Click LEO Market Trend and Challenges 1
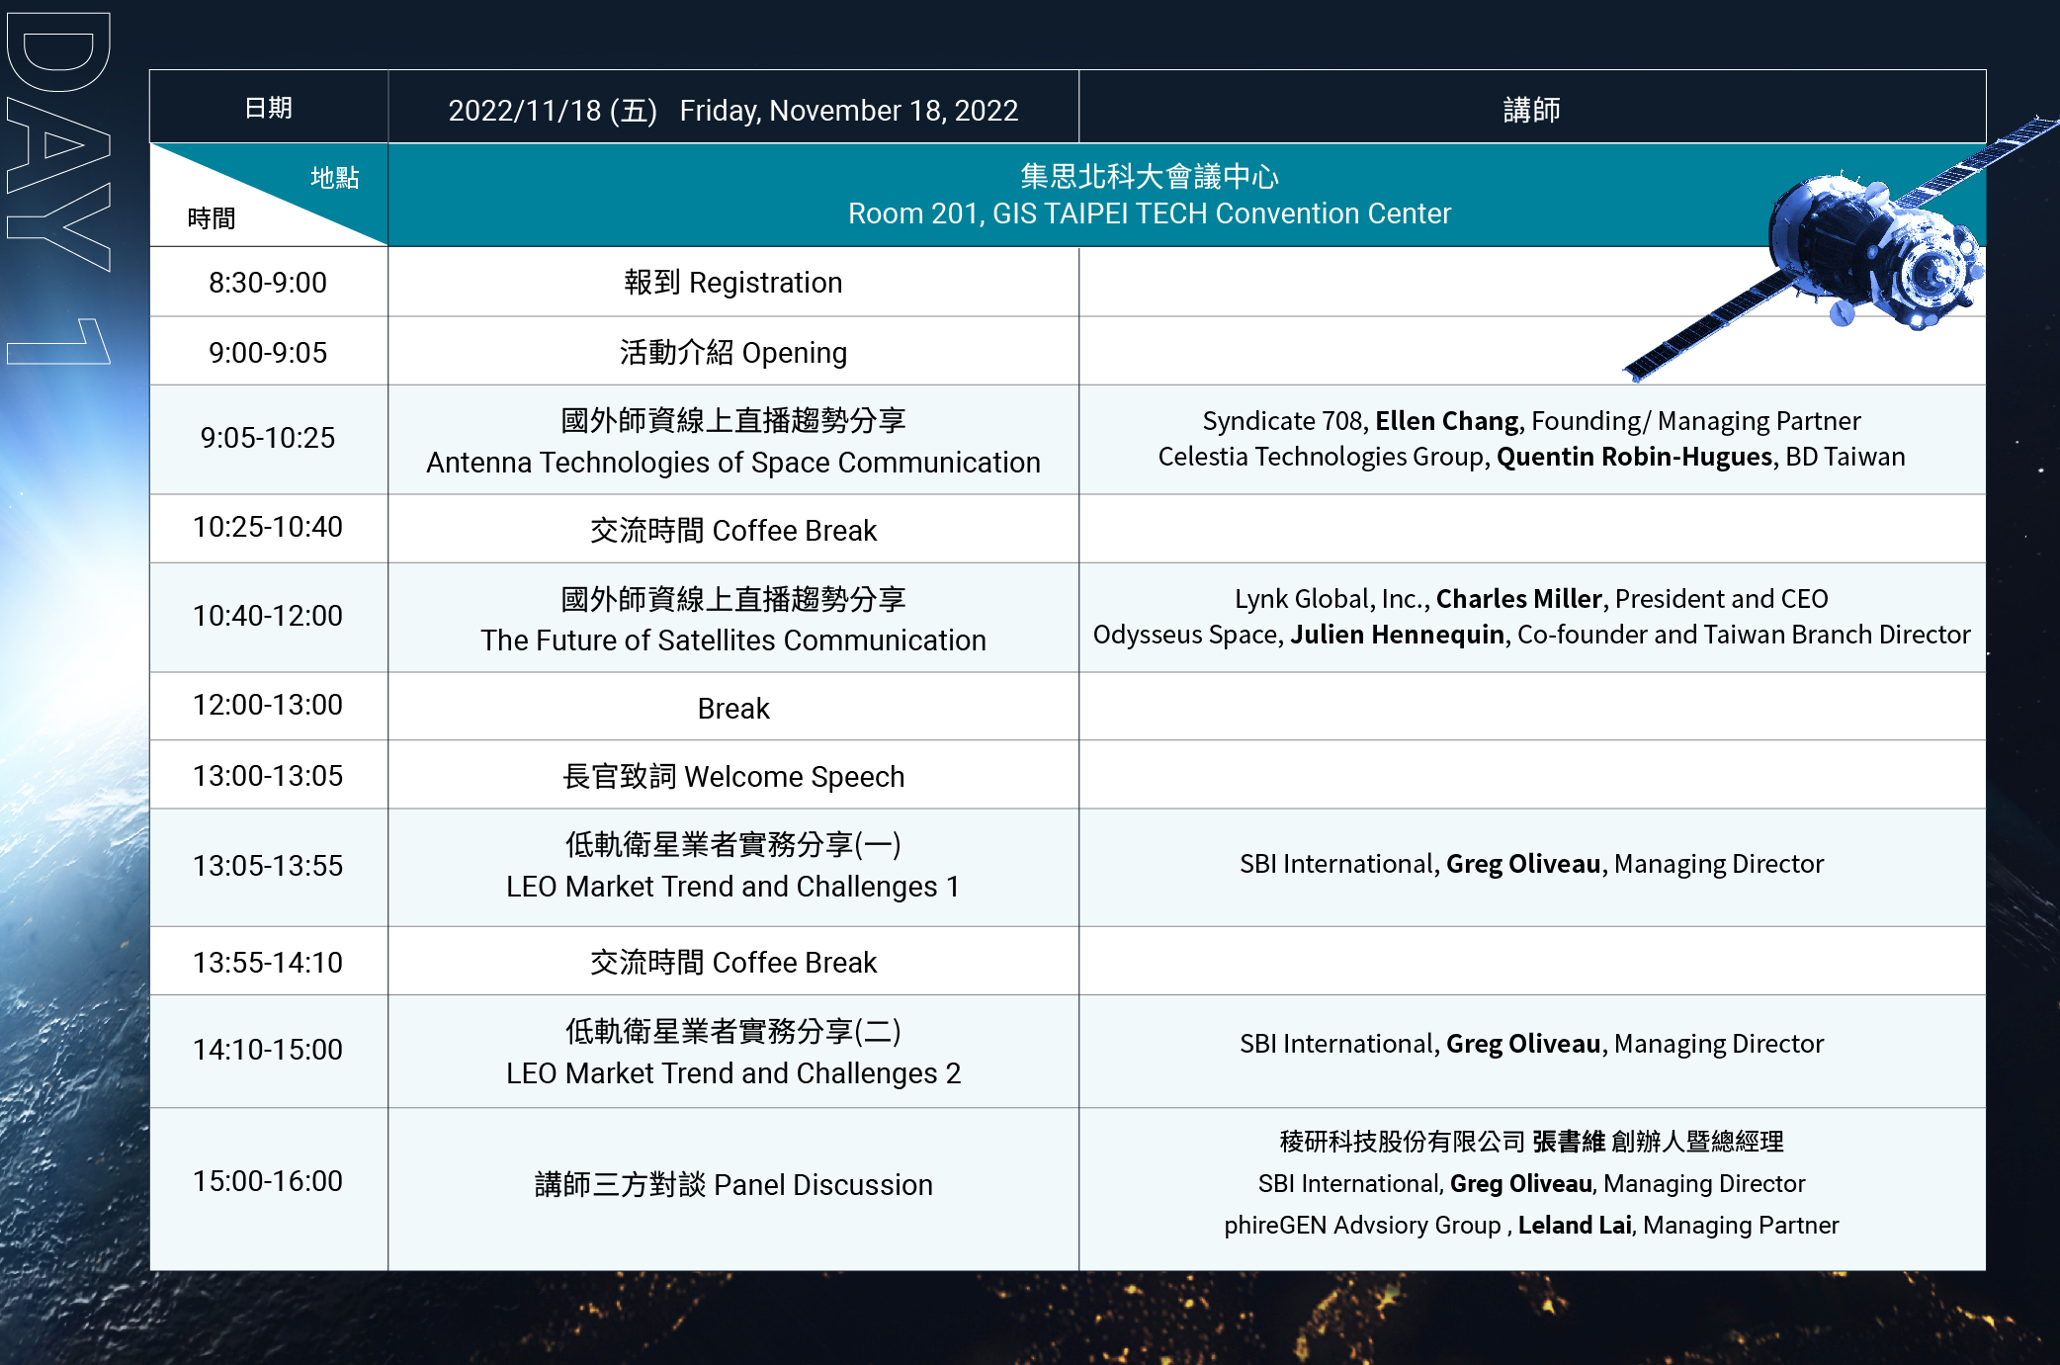Image resolution: width=2060 pixels, height=1365 pixels. [732, 886]
